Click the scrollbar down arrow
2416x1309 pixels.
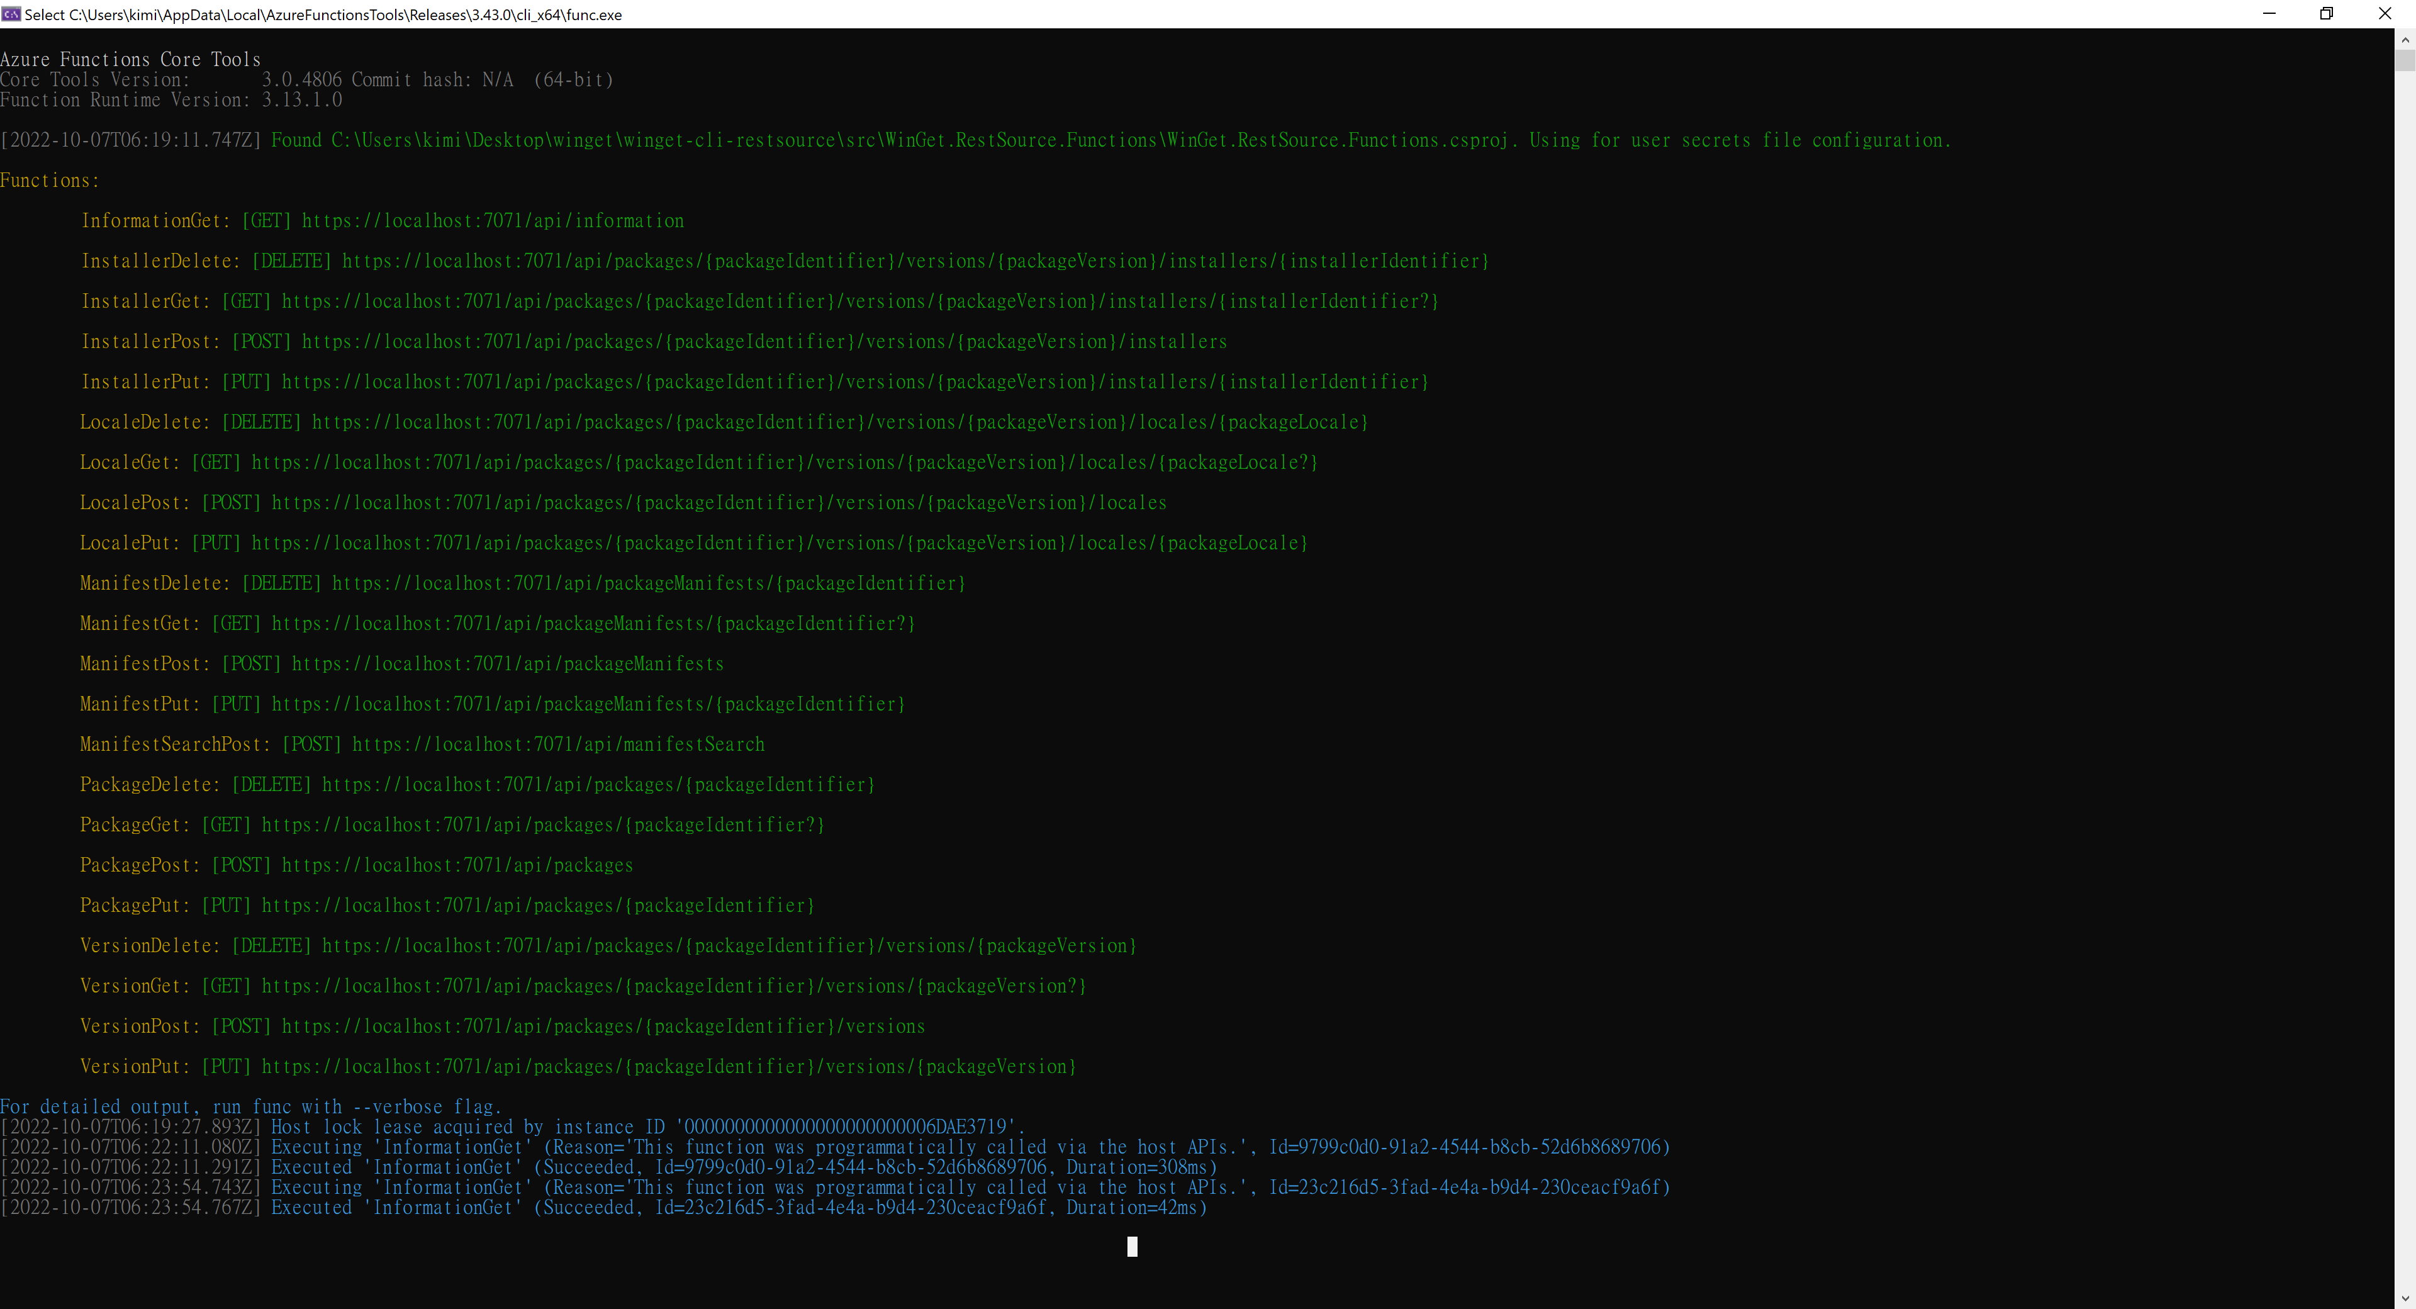click(2405, 1298)
